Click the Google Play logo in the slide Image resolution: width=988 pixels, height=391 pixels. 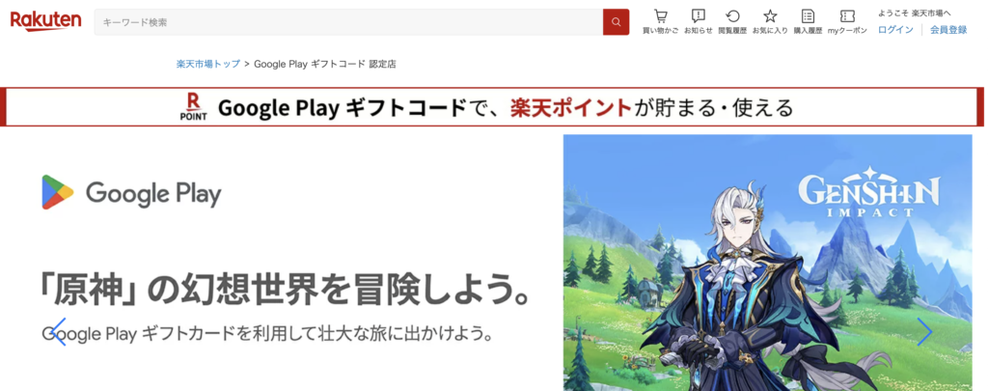tap(132, 193)
